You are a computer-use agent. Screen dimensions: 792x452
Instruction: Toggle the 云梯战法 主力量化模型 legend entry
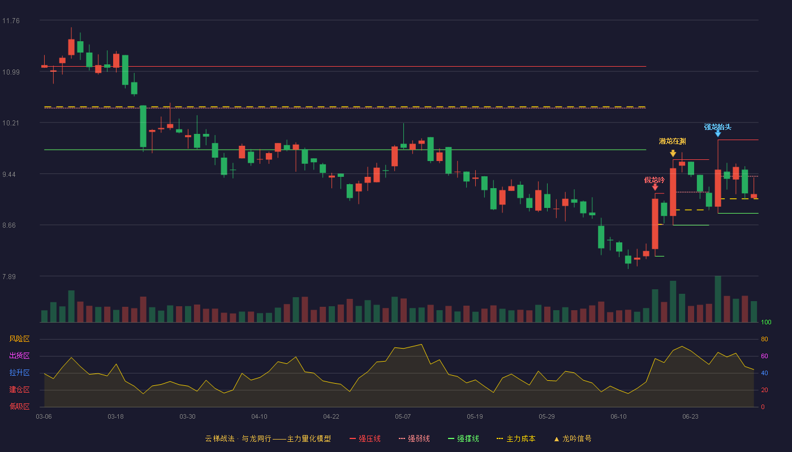point(268,438)
